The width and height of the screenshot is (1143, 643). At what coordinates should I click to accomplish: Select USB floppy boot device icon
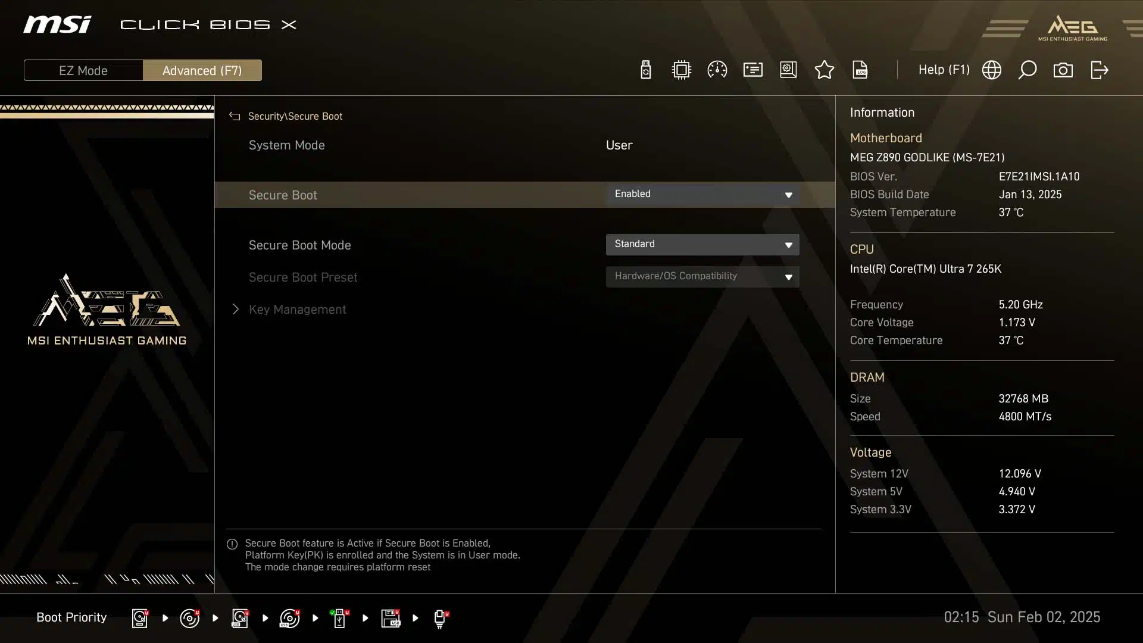[391, 618]
